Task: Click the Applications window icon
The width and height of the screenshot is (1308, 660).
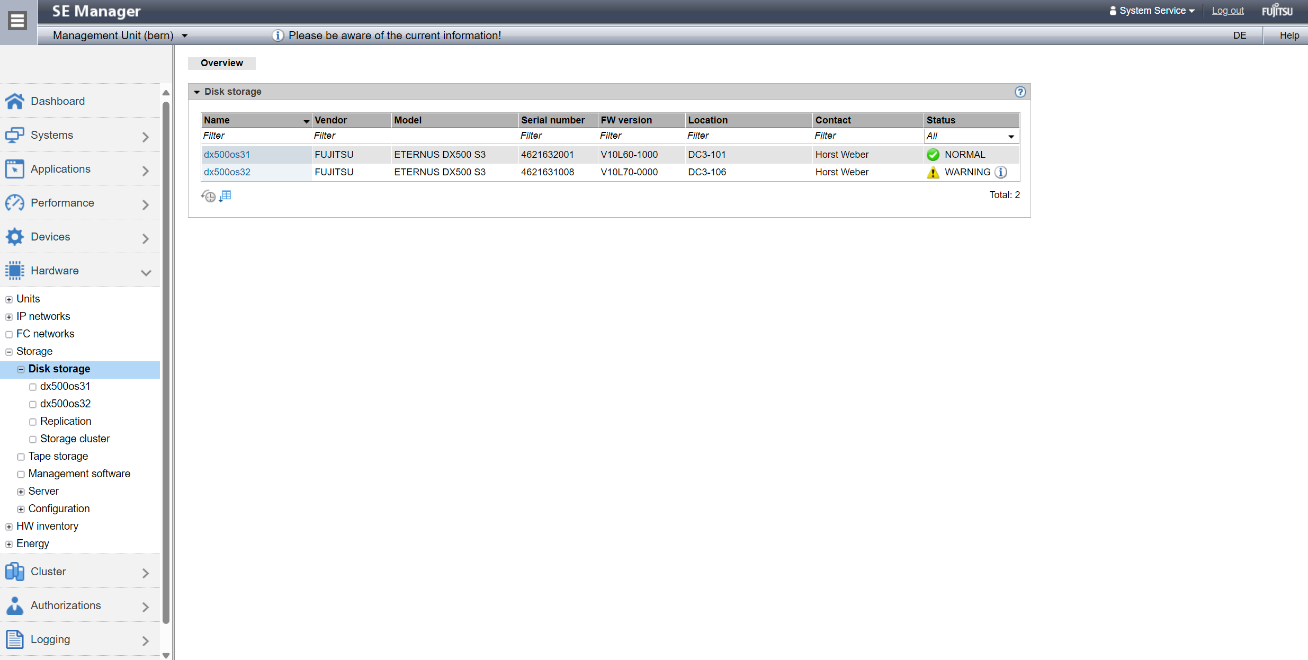Action: coord(15,169)
